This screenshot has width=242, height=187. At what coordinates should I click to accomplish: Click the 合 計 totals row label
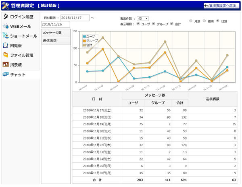(x=97, y=180)
